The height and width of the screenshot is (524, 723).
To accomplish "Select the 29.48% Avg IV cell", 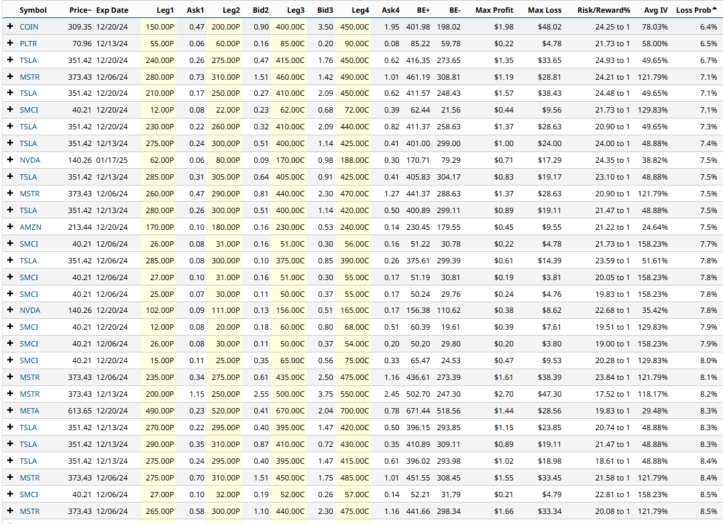I will (655, 411).
